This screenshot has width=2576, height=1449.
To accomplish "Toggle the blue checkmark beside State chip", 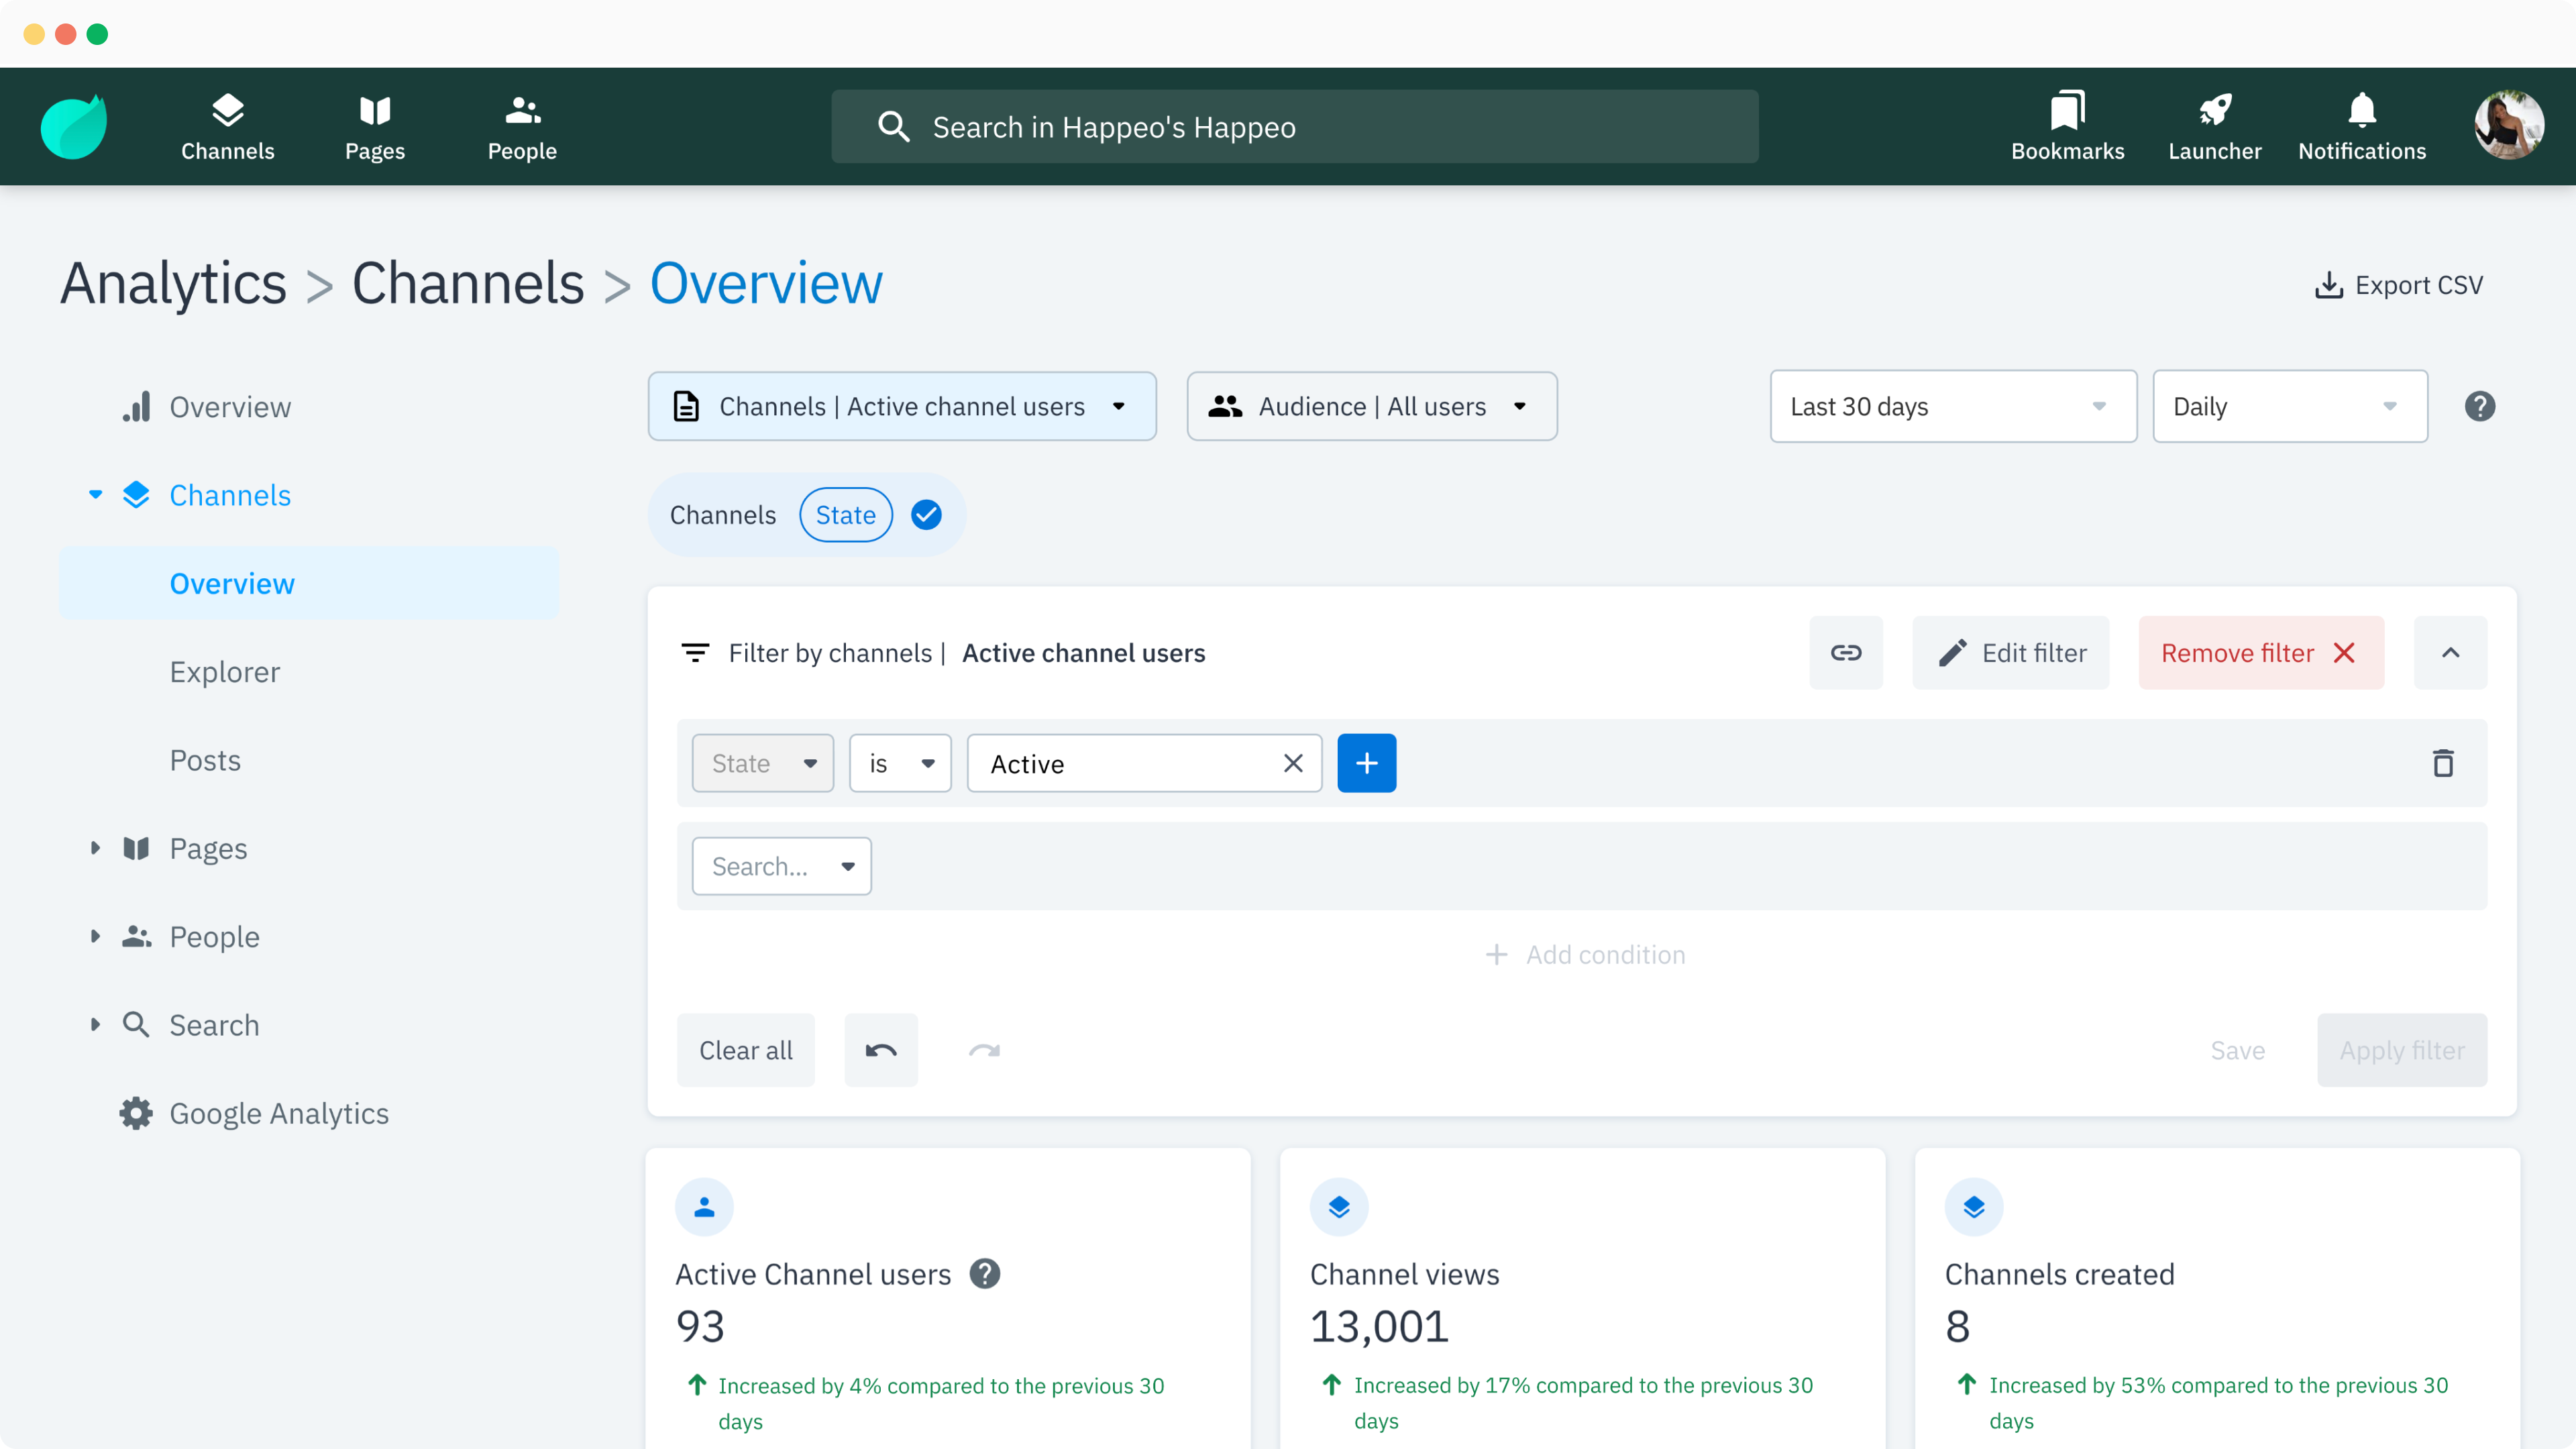I will point(926,515).
